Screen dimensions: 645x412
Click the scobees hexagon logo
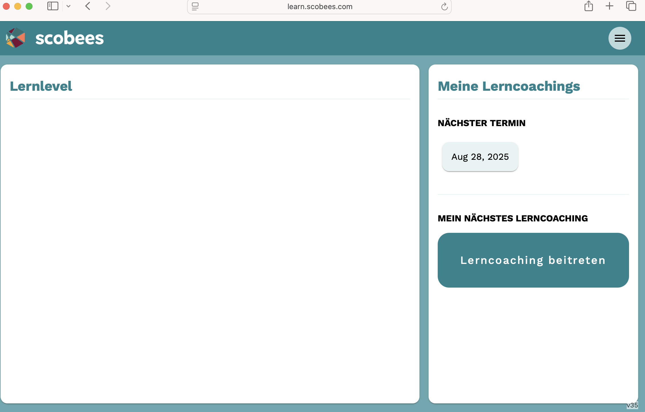point(16,38)
